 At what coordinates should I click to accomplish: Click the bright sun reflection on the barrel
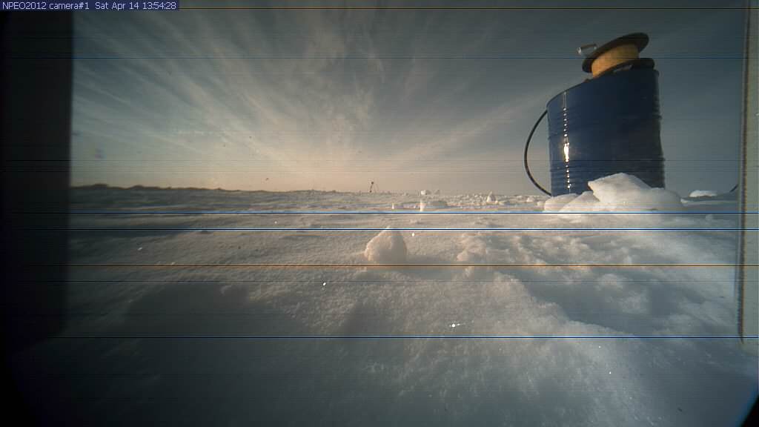[566, 151]
